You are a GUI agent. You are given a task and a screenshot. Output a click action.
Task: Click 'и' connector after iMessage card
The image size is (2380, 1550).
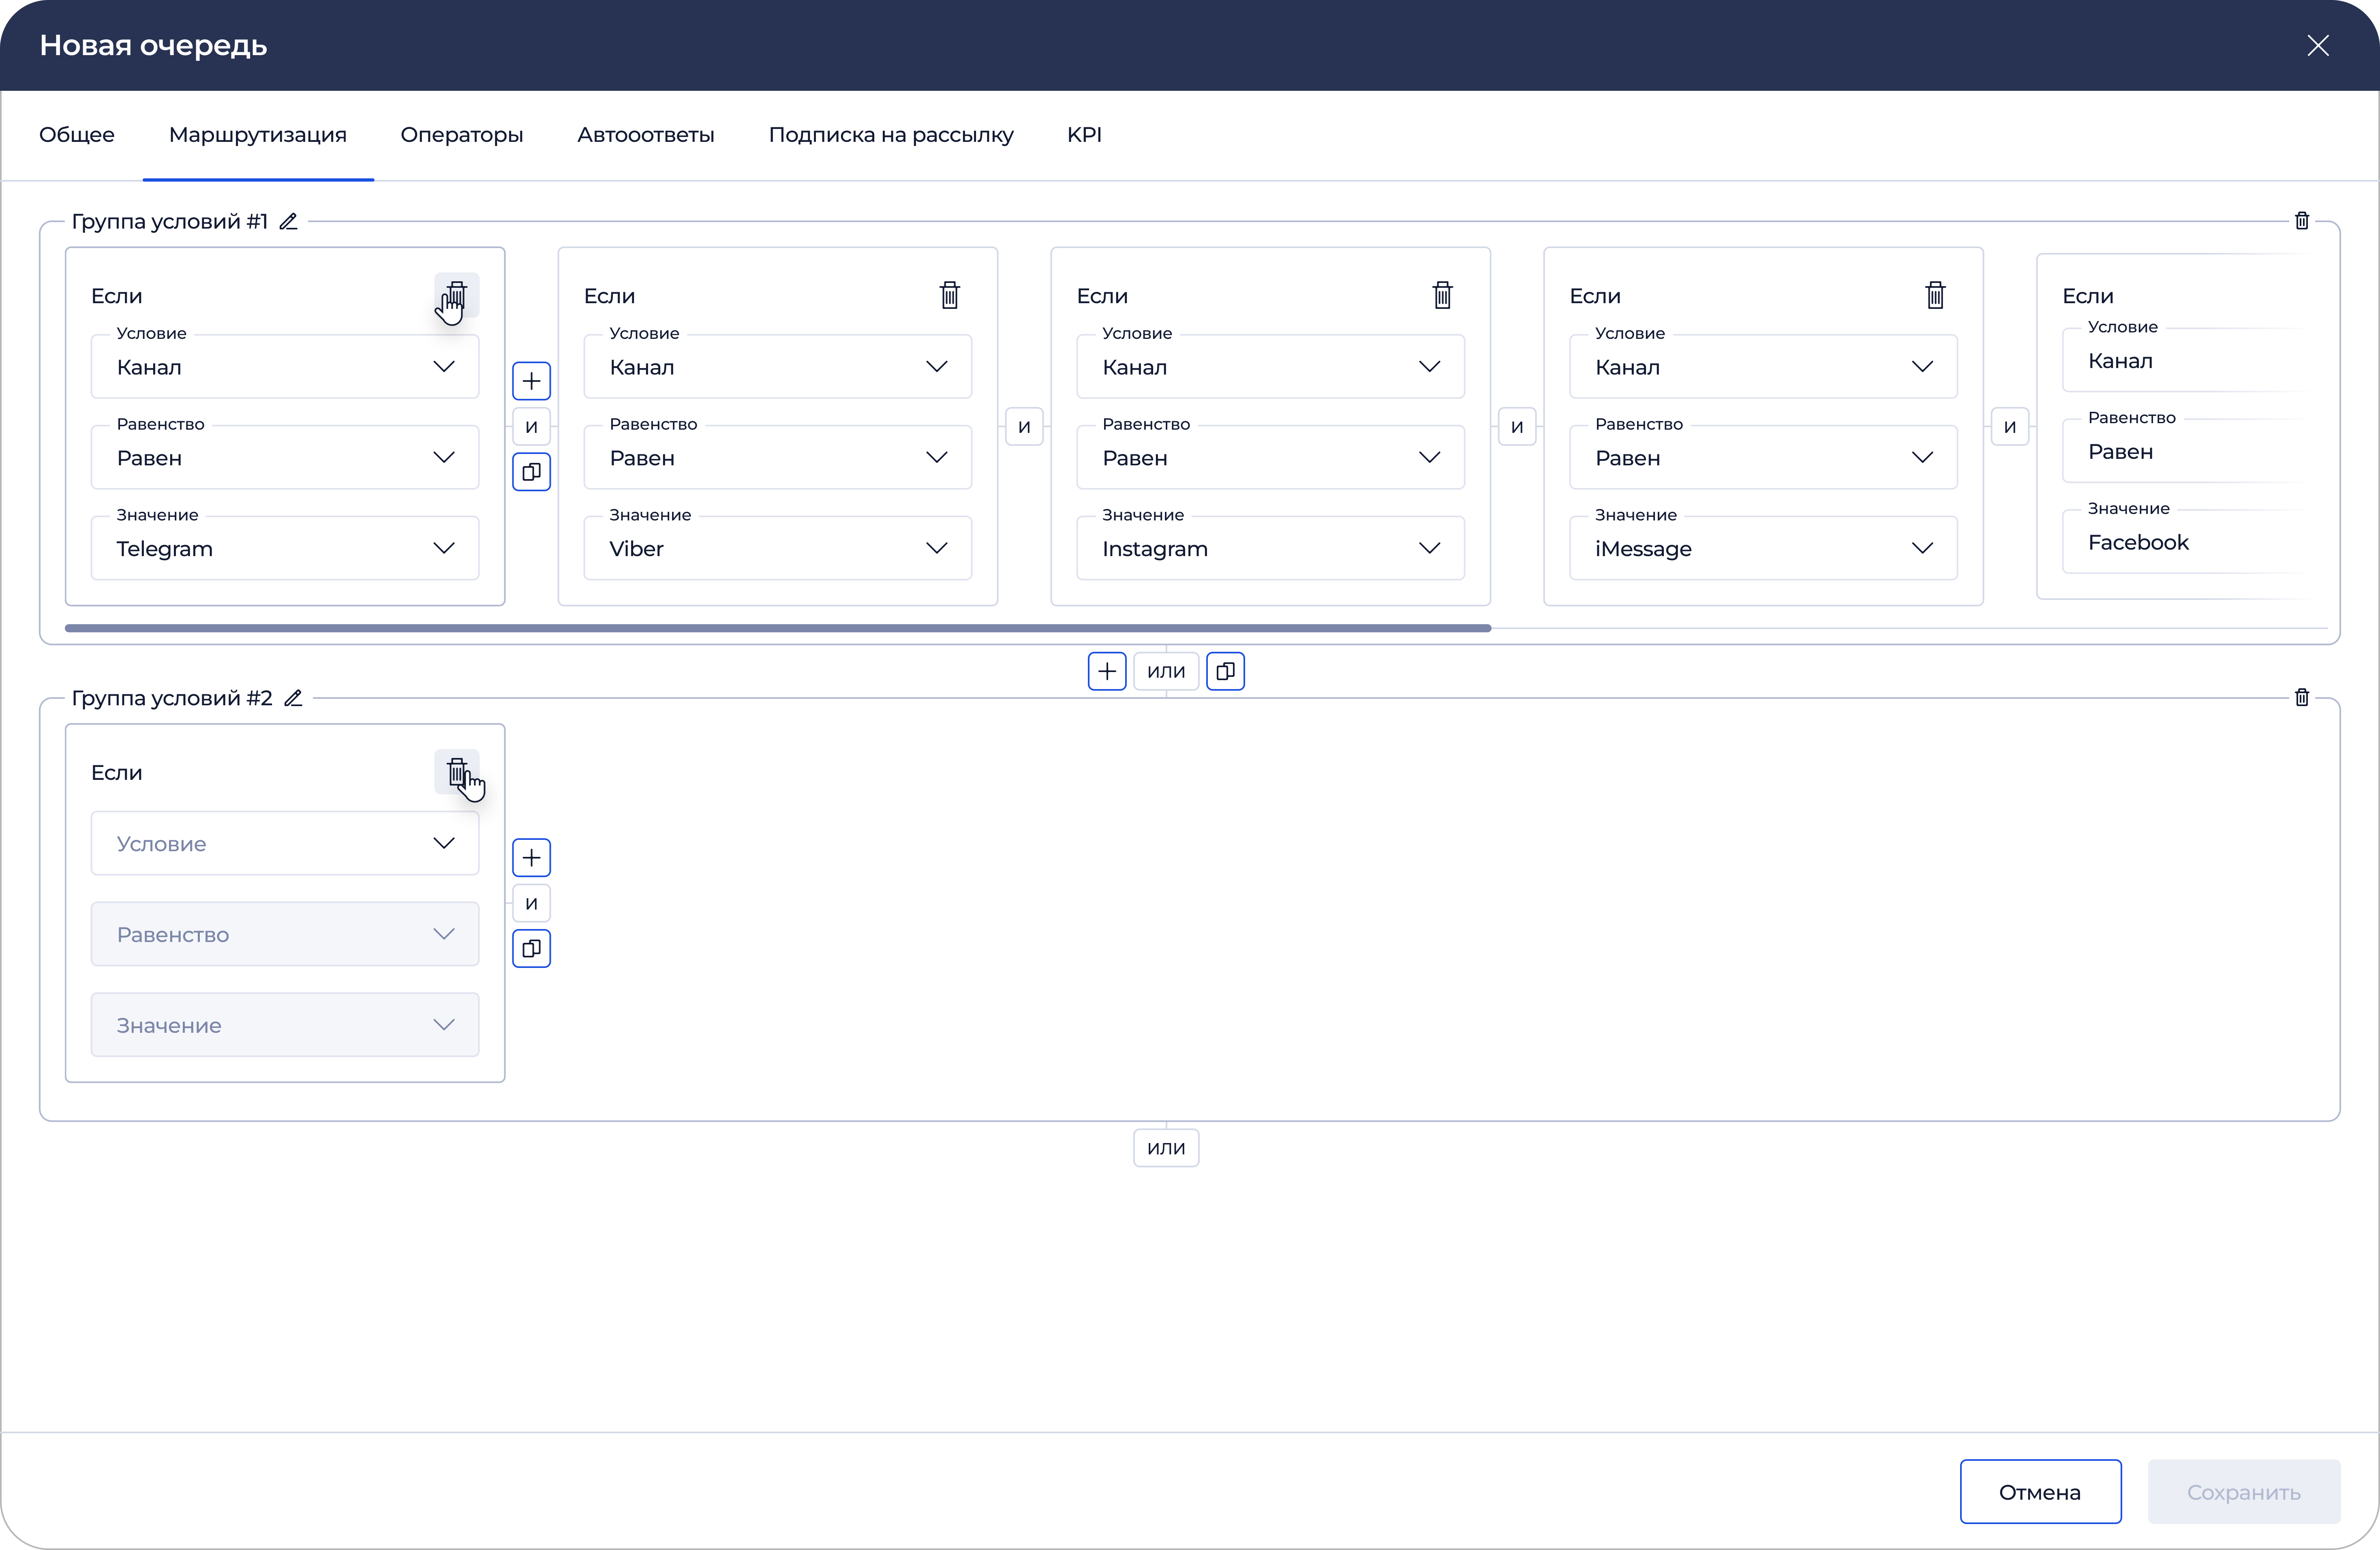(2010, 426)
